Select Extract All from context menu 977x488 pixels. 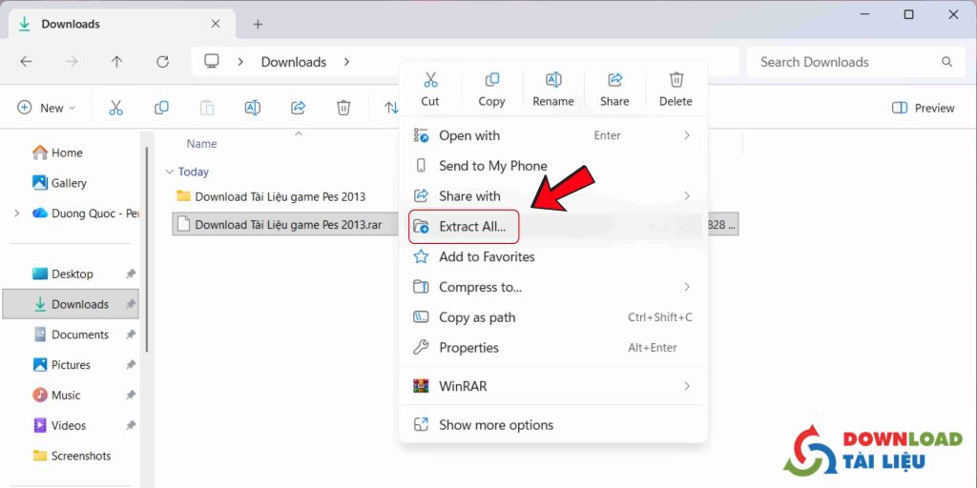(x=471, y=227)
